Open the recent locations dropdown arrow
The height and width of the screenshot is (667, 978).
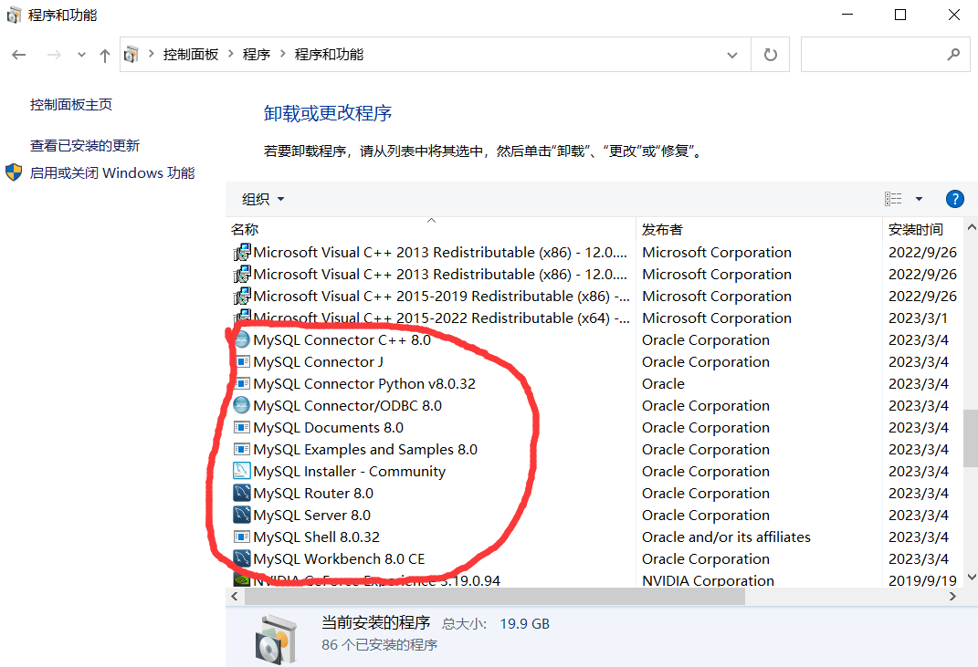(81, 55)
